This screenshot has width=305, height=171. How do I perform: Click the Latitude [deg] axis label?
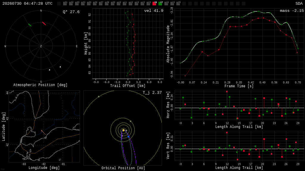pyautogui.click(x=4, y=126)
